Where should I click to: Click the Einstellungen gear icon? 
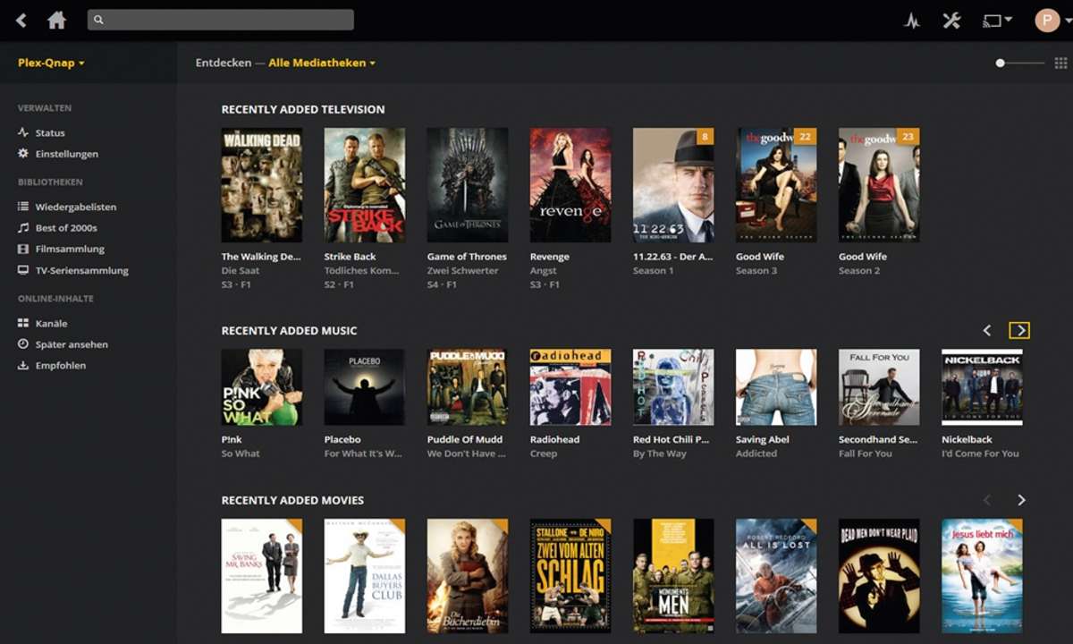pos(23,154)
